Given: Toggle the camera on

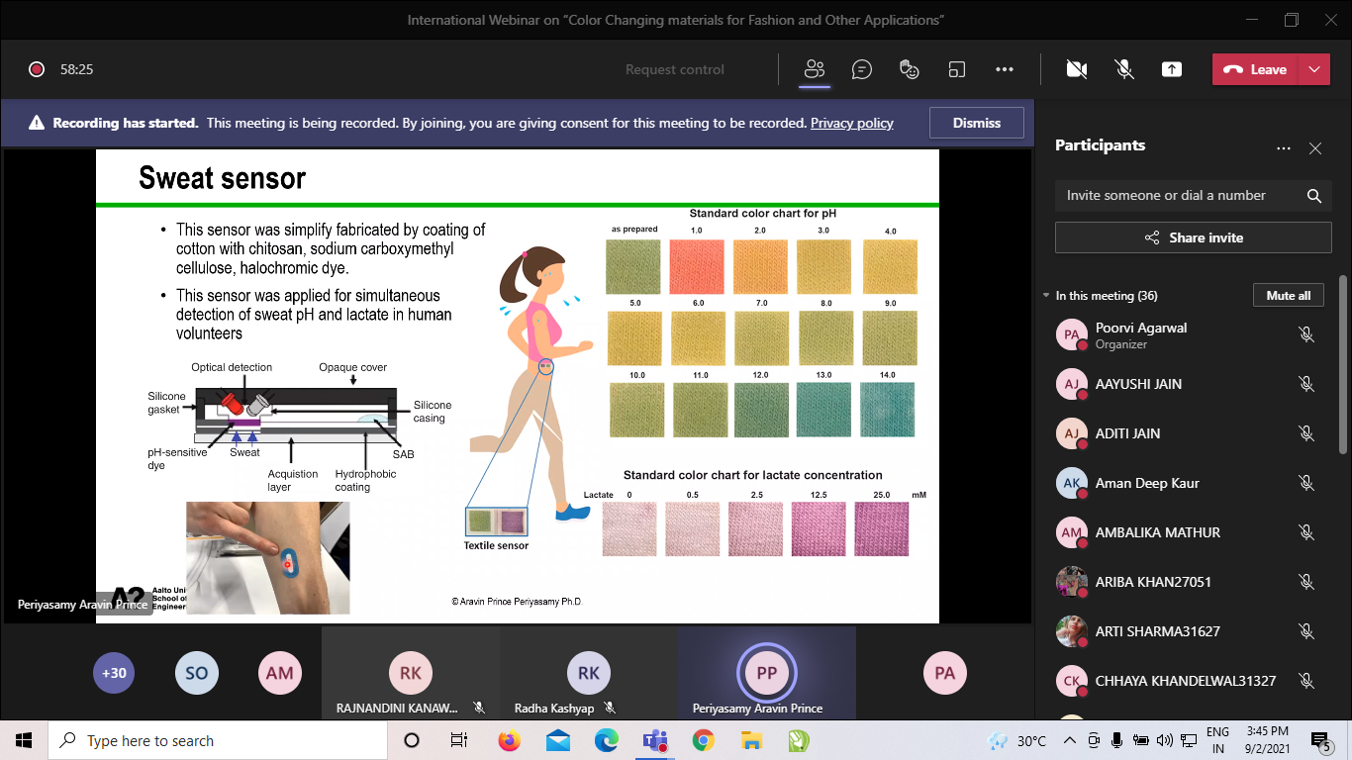Looking at the screenshot, I should click(x=1076, y=69).
